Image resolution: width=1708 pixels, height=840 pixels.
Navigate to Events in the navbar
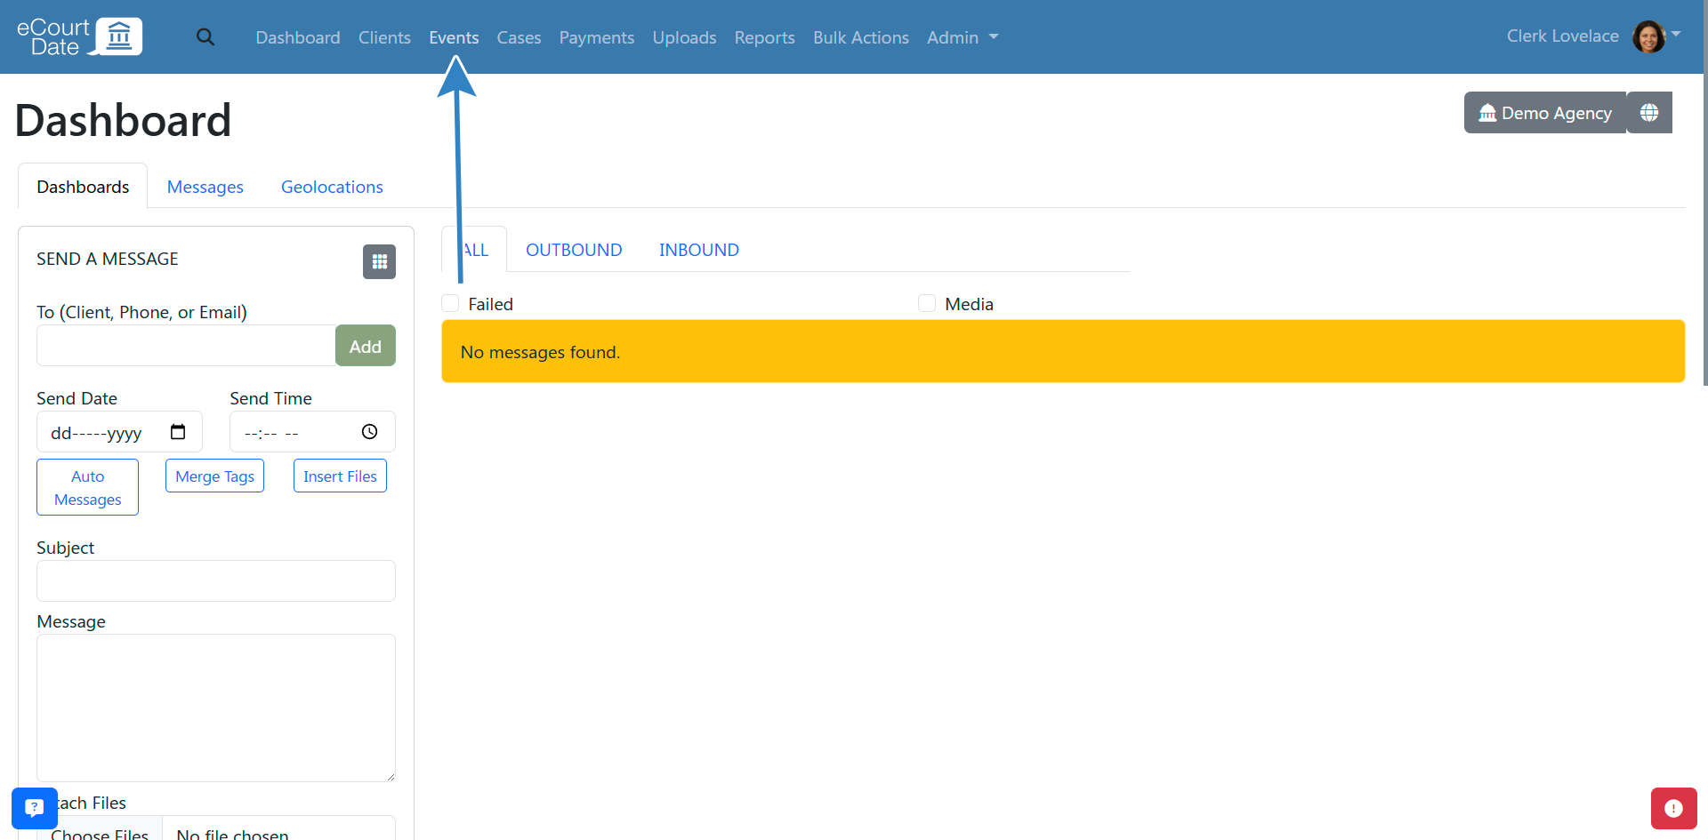click(x=454, y=37)
